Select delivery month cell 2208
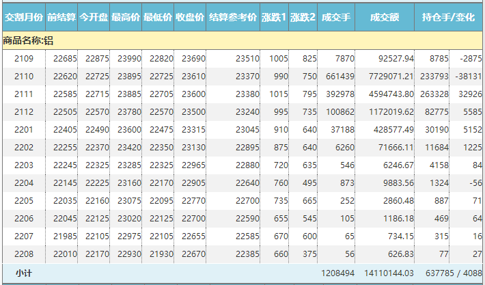Image resolution: width=485 pixels, height=285 pixels. click(x=24, y=254)
